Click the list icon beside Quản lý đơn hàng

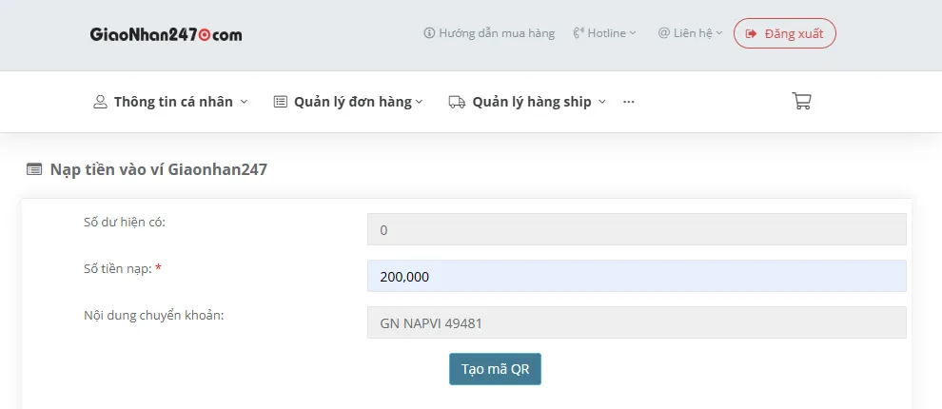(x=280, y=102)
